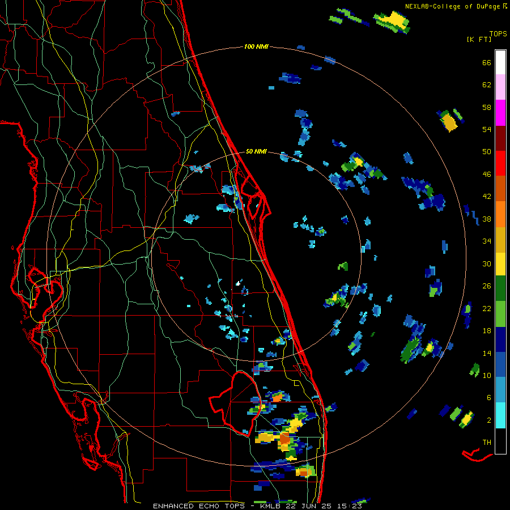Click the 50 NMI range ring label
Viewport: 510px width, 510px height.
click(x=256, y=151)
